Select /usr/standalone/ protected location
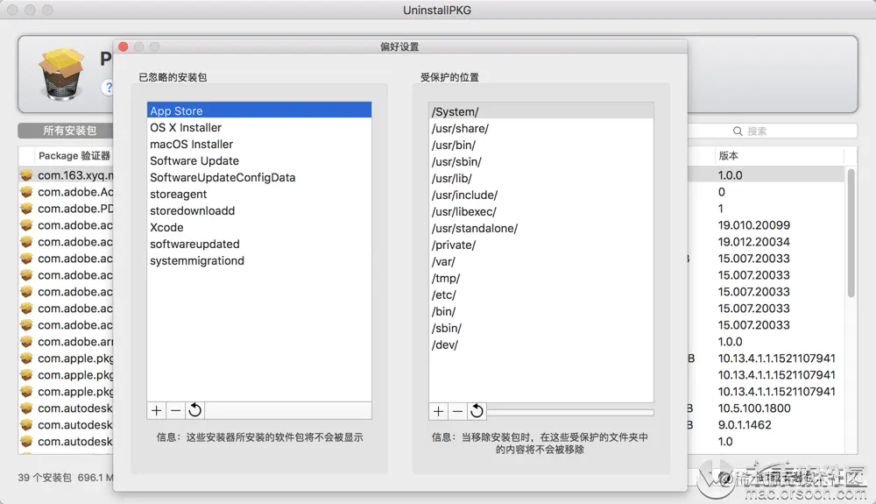 pos(541,229)
